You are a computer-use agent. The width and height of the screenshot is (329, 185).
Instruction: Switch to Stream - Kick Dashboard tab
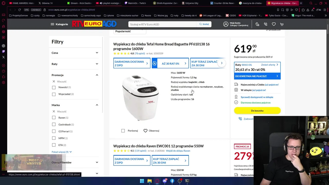[79, 3]
